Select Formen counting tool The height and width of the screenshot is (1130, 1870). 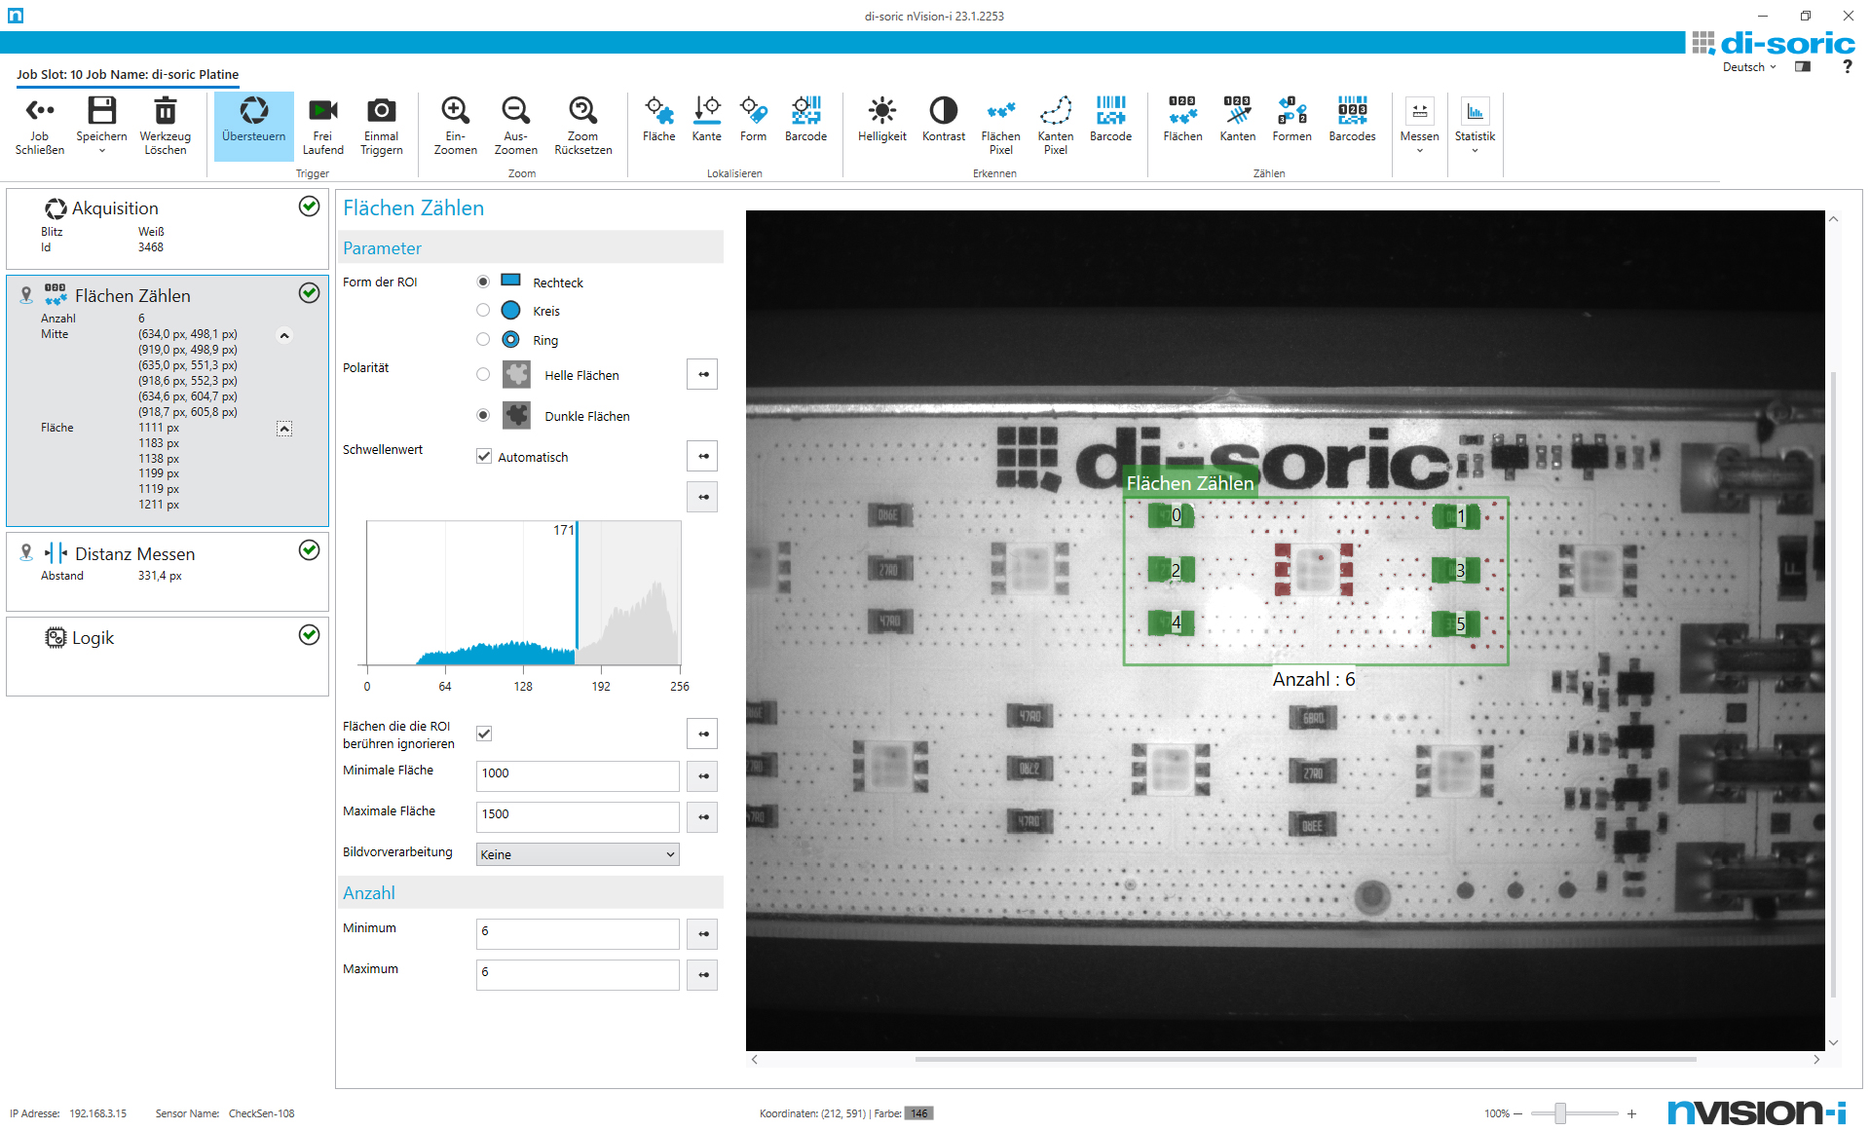[x=1291, y=119]
